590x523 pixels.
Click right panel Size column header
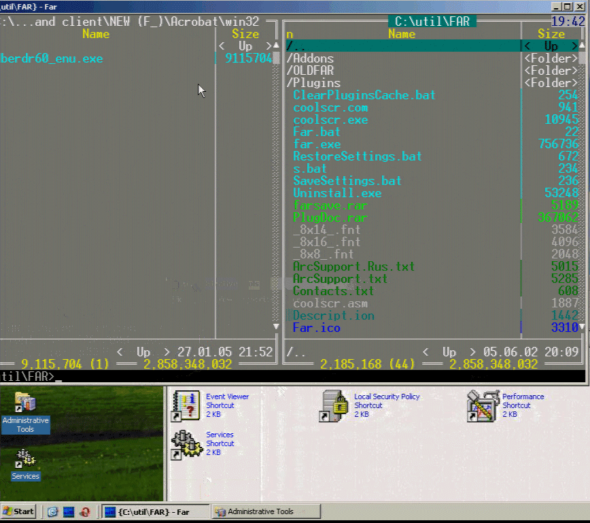coord(551,34)
